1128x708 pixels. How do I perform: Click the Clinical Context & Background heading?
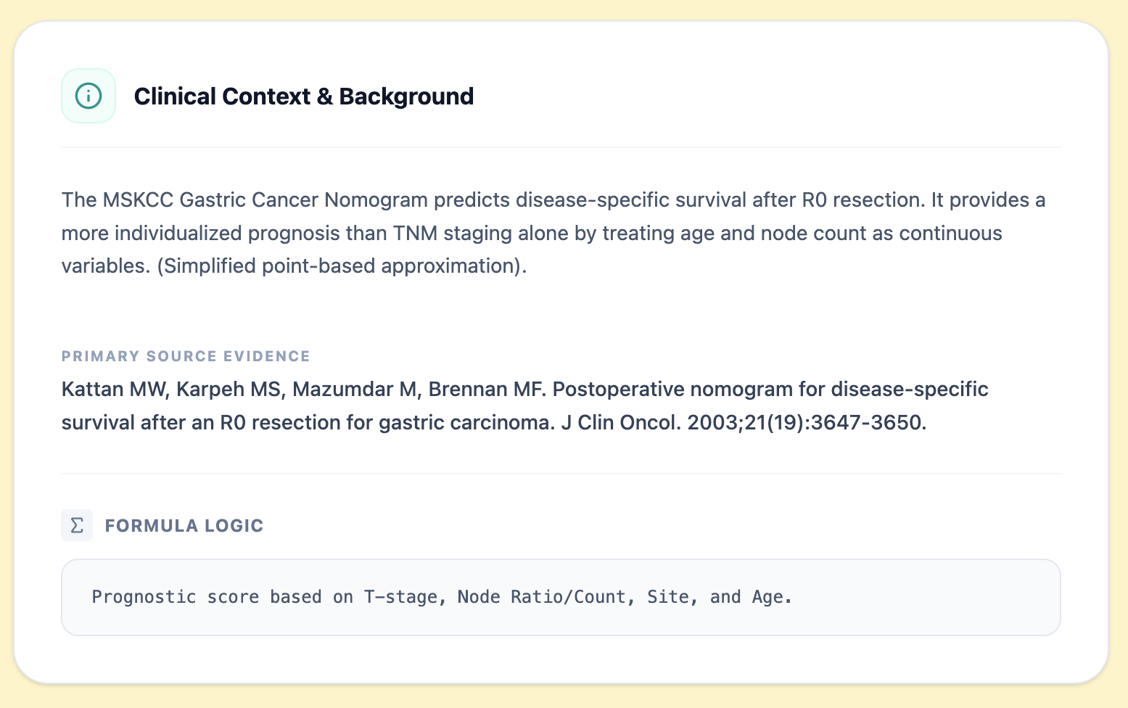[303, 96]
